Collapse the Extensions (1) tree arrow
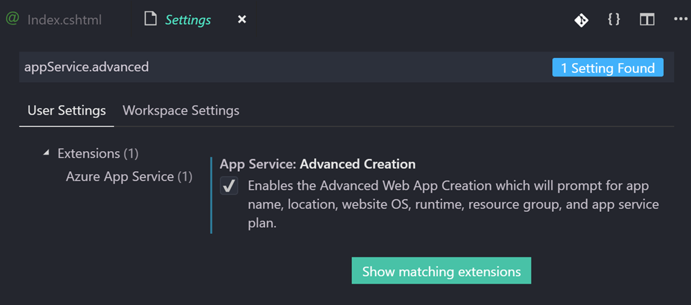This screenshot has width=691, height=305. point(46,153)
